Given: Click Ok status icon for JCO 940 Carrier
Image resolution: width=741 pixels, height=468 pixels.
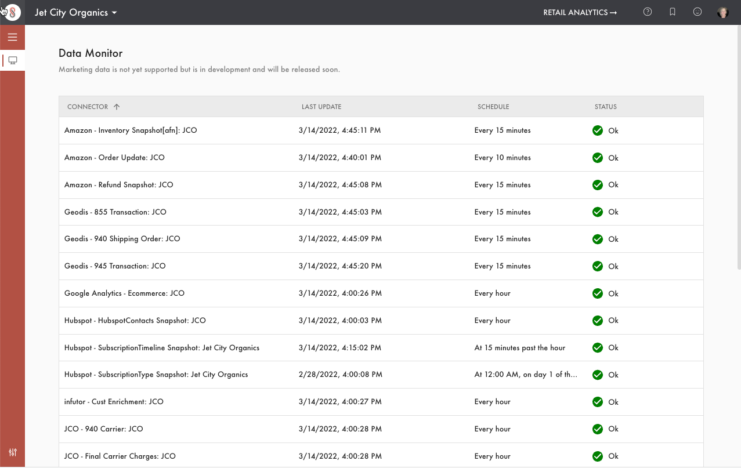Looking at the screenshot, I should [598, 429].
